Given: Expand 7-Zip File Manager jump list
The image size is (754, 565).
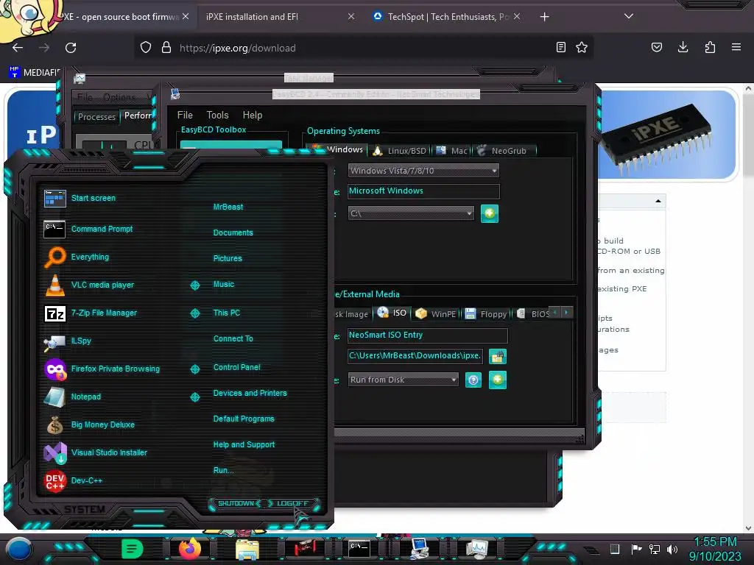Looking at the screenshot, I should pyautogui.click(x=194, y=313).
